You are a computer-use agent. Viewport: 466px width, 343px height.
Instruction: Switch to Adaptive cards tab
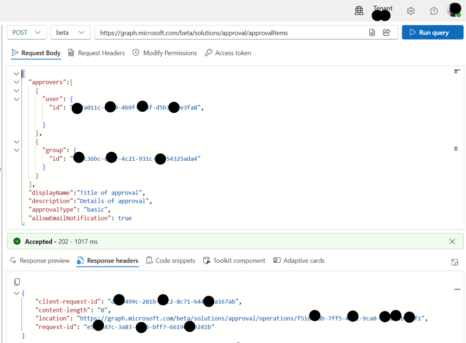pos(299,261)
